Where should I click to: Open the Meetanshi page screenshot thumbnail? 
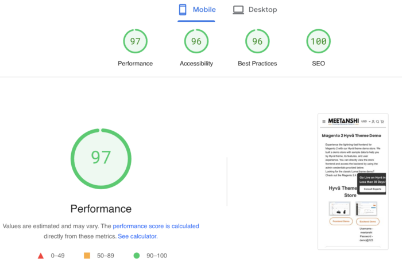pos(353,182)
